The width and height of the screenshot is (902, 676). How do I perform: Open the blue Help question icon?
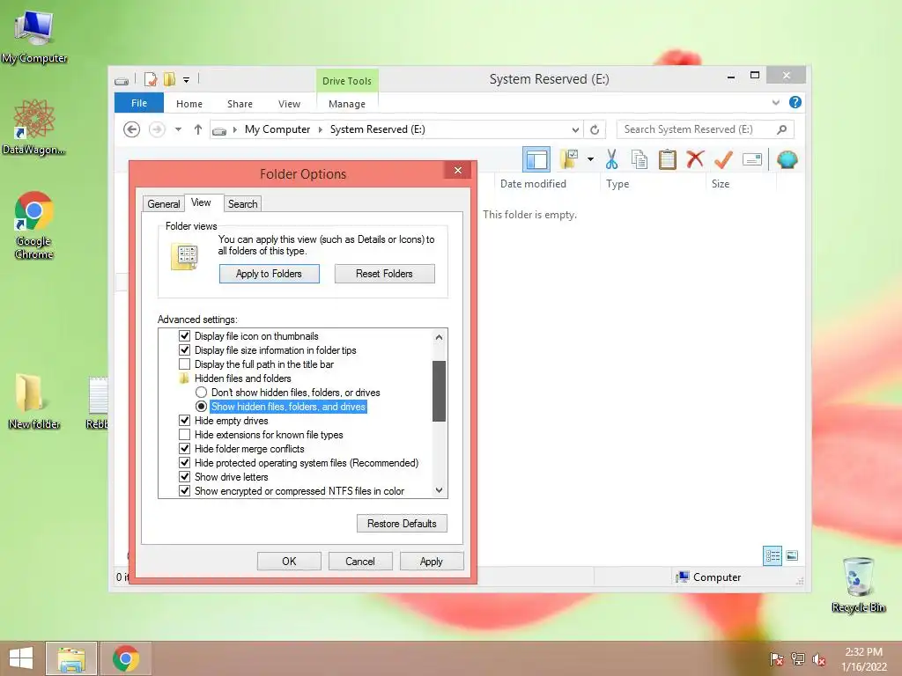click(x=795, y=102)
